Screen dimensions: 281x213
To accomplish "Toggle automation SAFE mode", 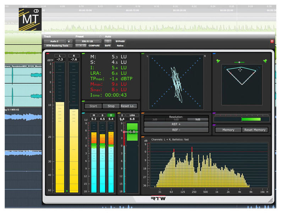I will (x=108, y=46).
